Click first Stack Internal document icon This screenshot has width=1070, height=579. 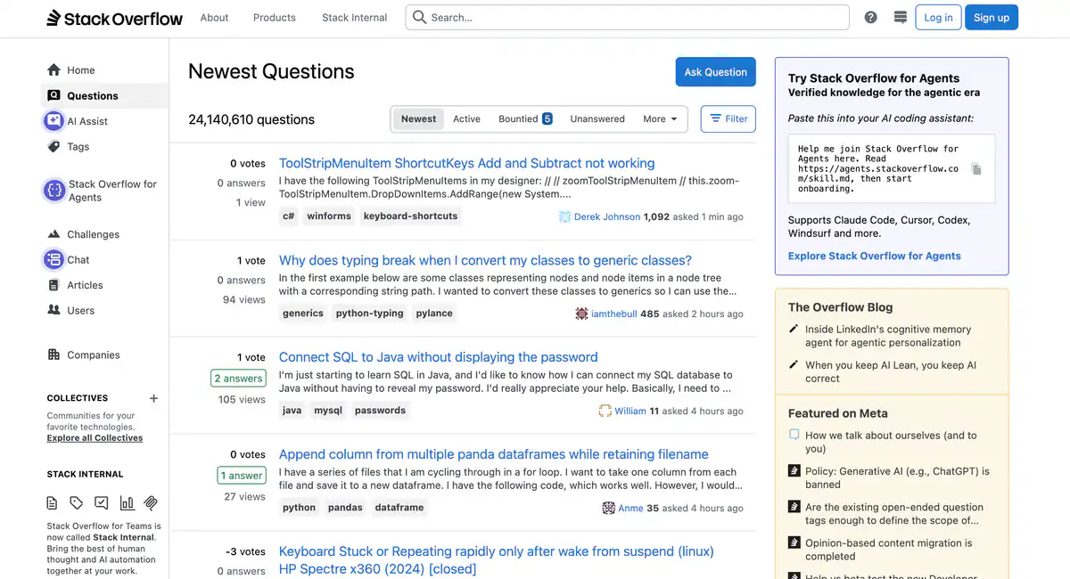pyautogui.click(x=53, y=502)
